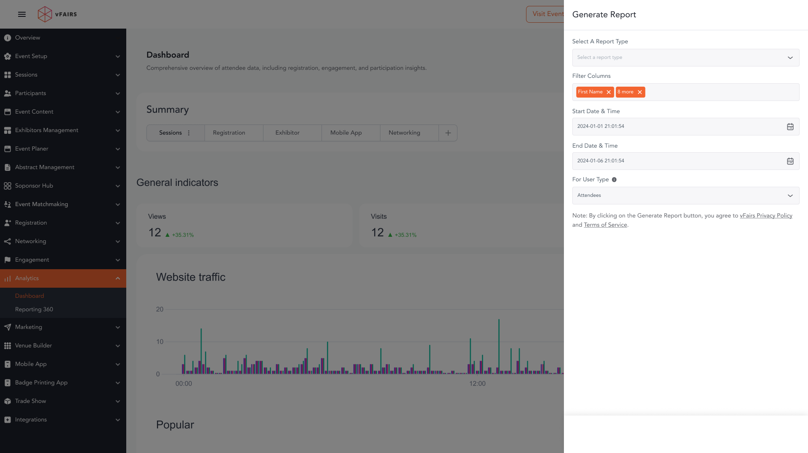
Task: Collapse the Analytics sidebar section
Action: (x=117, y=278)
